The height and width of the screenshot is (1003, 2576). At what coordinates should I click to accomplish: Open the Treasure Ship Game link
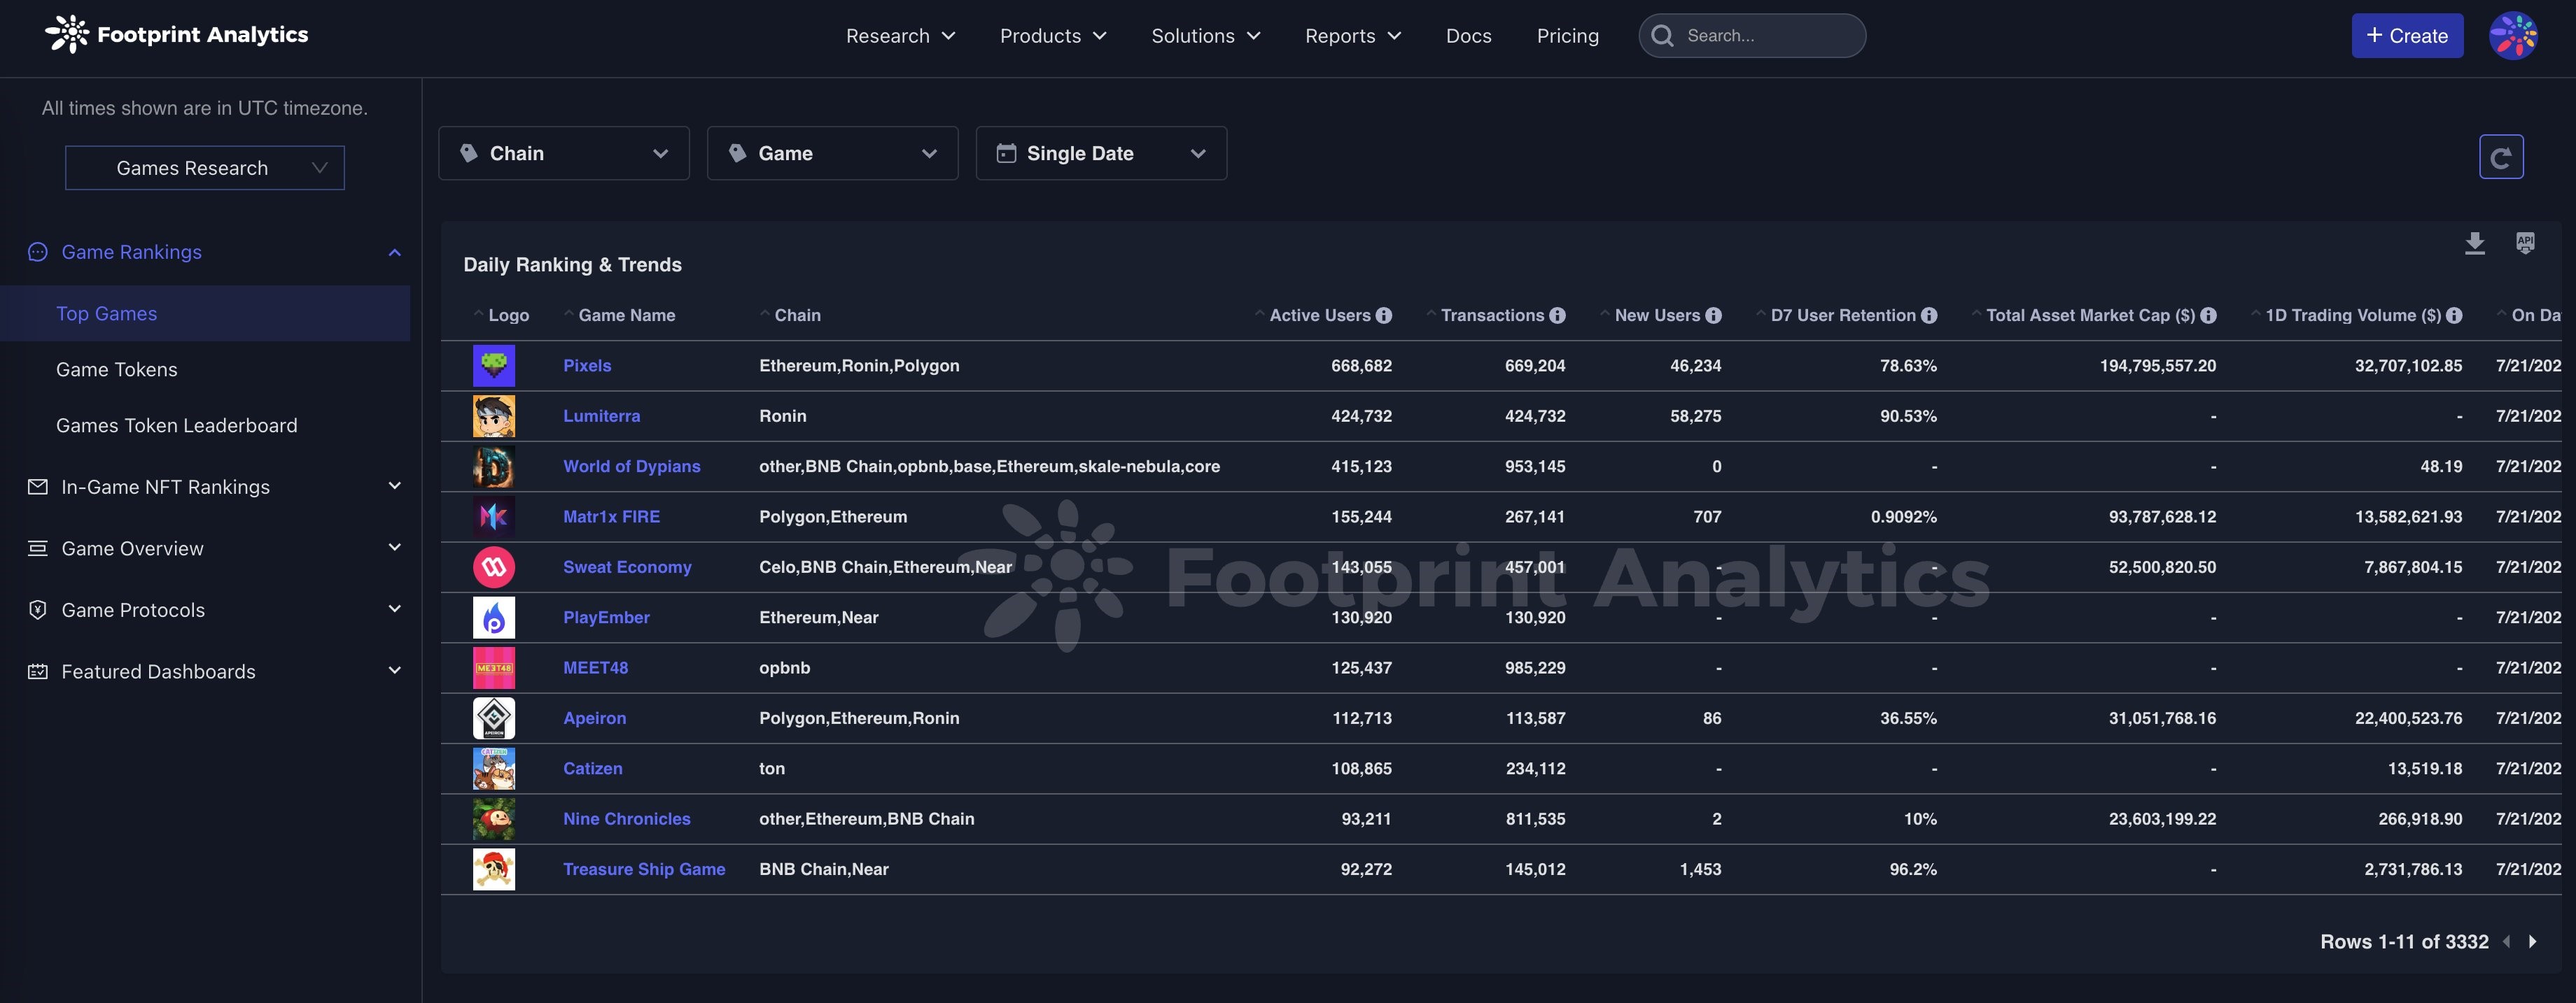pyautogui.click(x=644, y=869)
